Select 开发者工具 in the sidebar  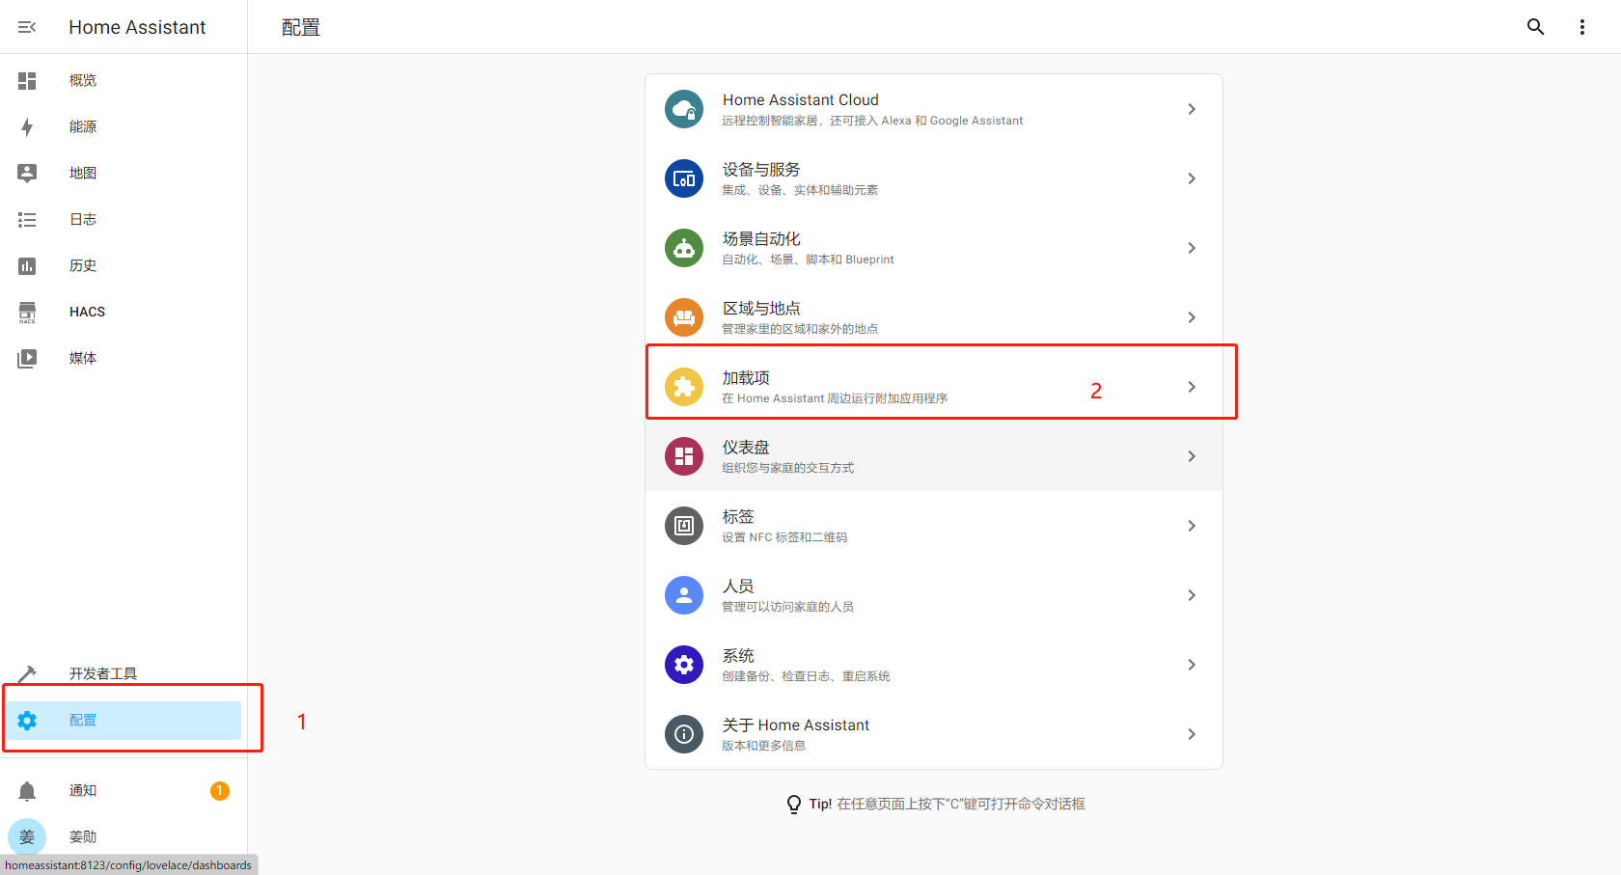(x=102, y=673)
